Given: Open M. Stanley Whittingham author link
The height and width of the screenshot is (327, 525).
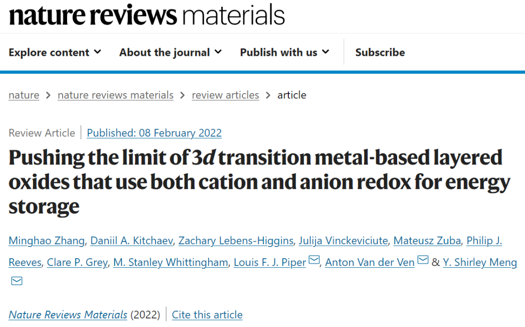Looking at the screenshot, I should (x=171, y=262).
